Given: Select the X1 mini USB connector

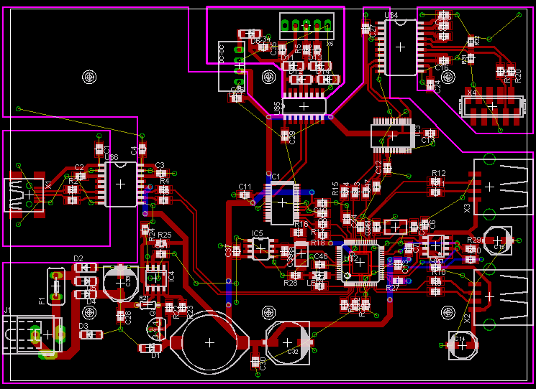Looking at the screenshot, I should pos(24,194).
